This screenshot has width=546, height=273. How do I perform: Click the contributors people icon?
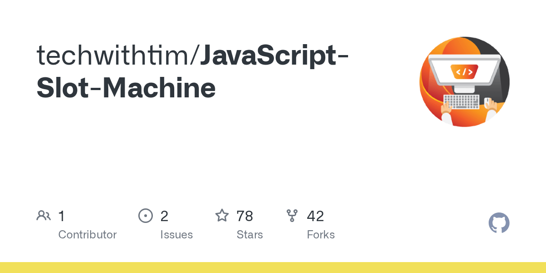click(44, 216)
